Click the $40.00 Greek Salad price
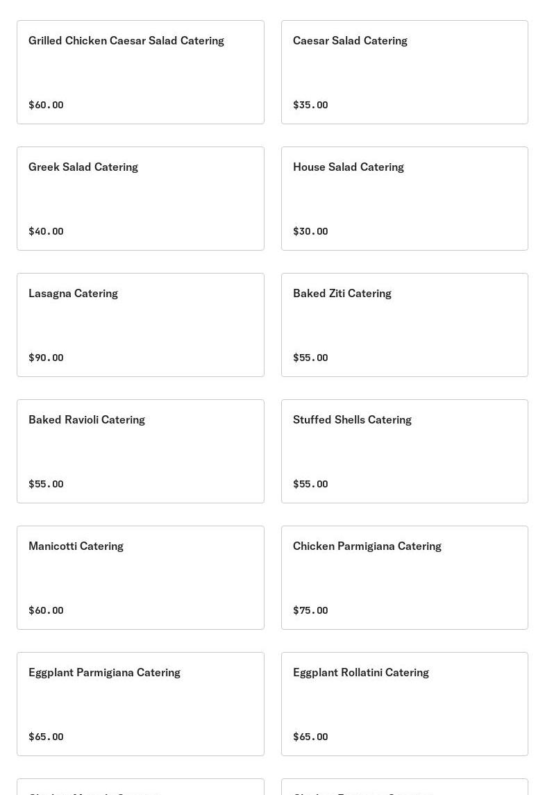This screenshot has height=795, width=545. 46,231
